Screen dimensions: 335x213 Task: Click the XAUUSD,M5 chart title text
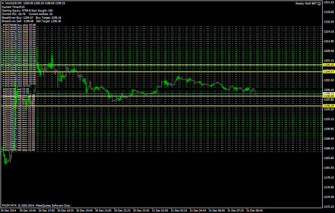pos(13,3)
